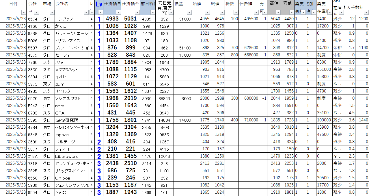The image size is (369, 196).
Task: Open the 楽天有 column filter dropdown
Action: tap(303, 12)
